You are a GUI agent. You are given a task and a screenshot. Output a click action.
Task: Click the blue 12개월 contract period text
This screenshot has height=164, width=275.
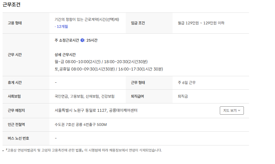click(61, 27)
